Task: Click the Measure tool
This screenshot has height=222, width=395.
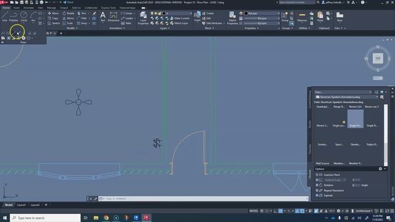Action: [302, 17]
